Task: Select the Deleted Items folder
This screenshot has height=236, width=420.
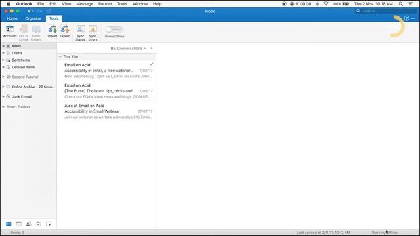Action: 29,67
